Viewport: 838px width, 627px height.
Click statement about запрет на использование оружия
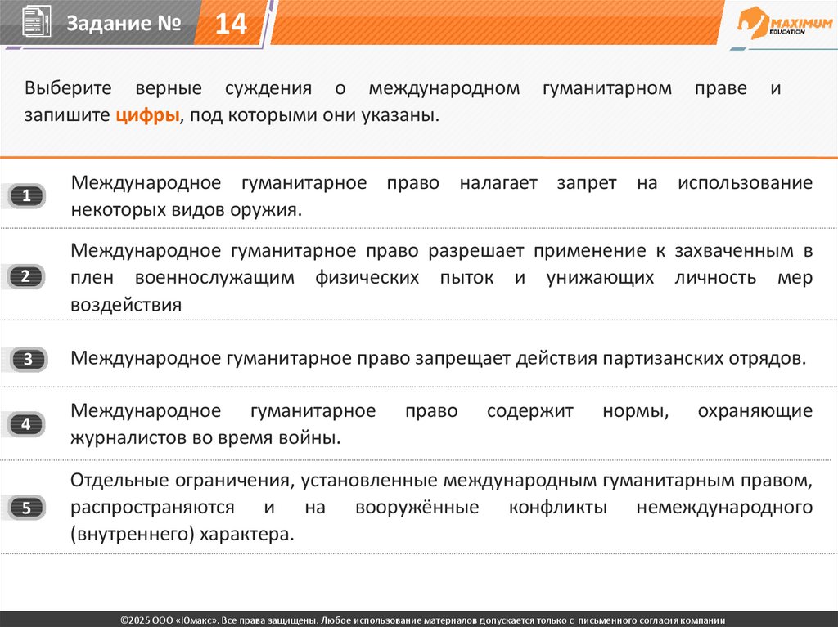click(x=441, y=195)
